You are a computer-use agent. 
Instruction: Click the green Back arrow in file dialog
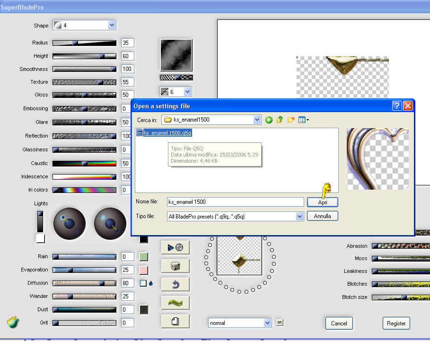pyautogui.click(x=269, y=120)
